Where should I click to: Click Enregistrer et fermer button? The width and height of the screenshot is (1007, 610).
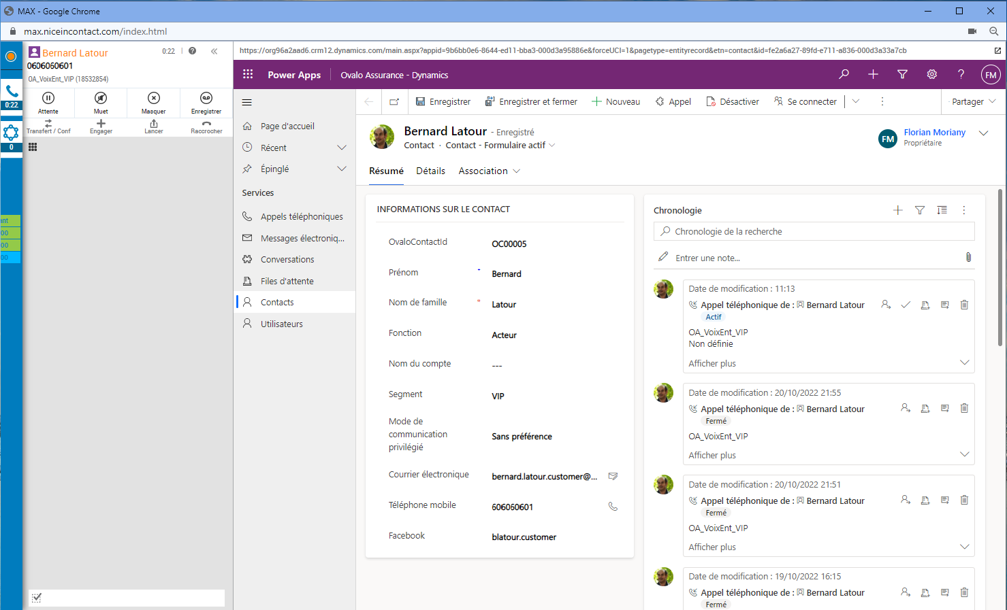(531, 102)
